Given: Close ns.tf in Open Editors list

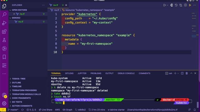Looking at the screenshot, I should click(14, 14).
